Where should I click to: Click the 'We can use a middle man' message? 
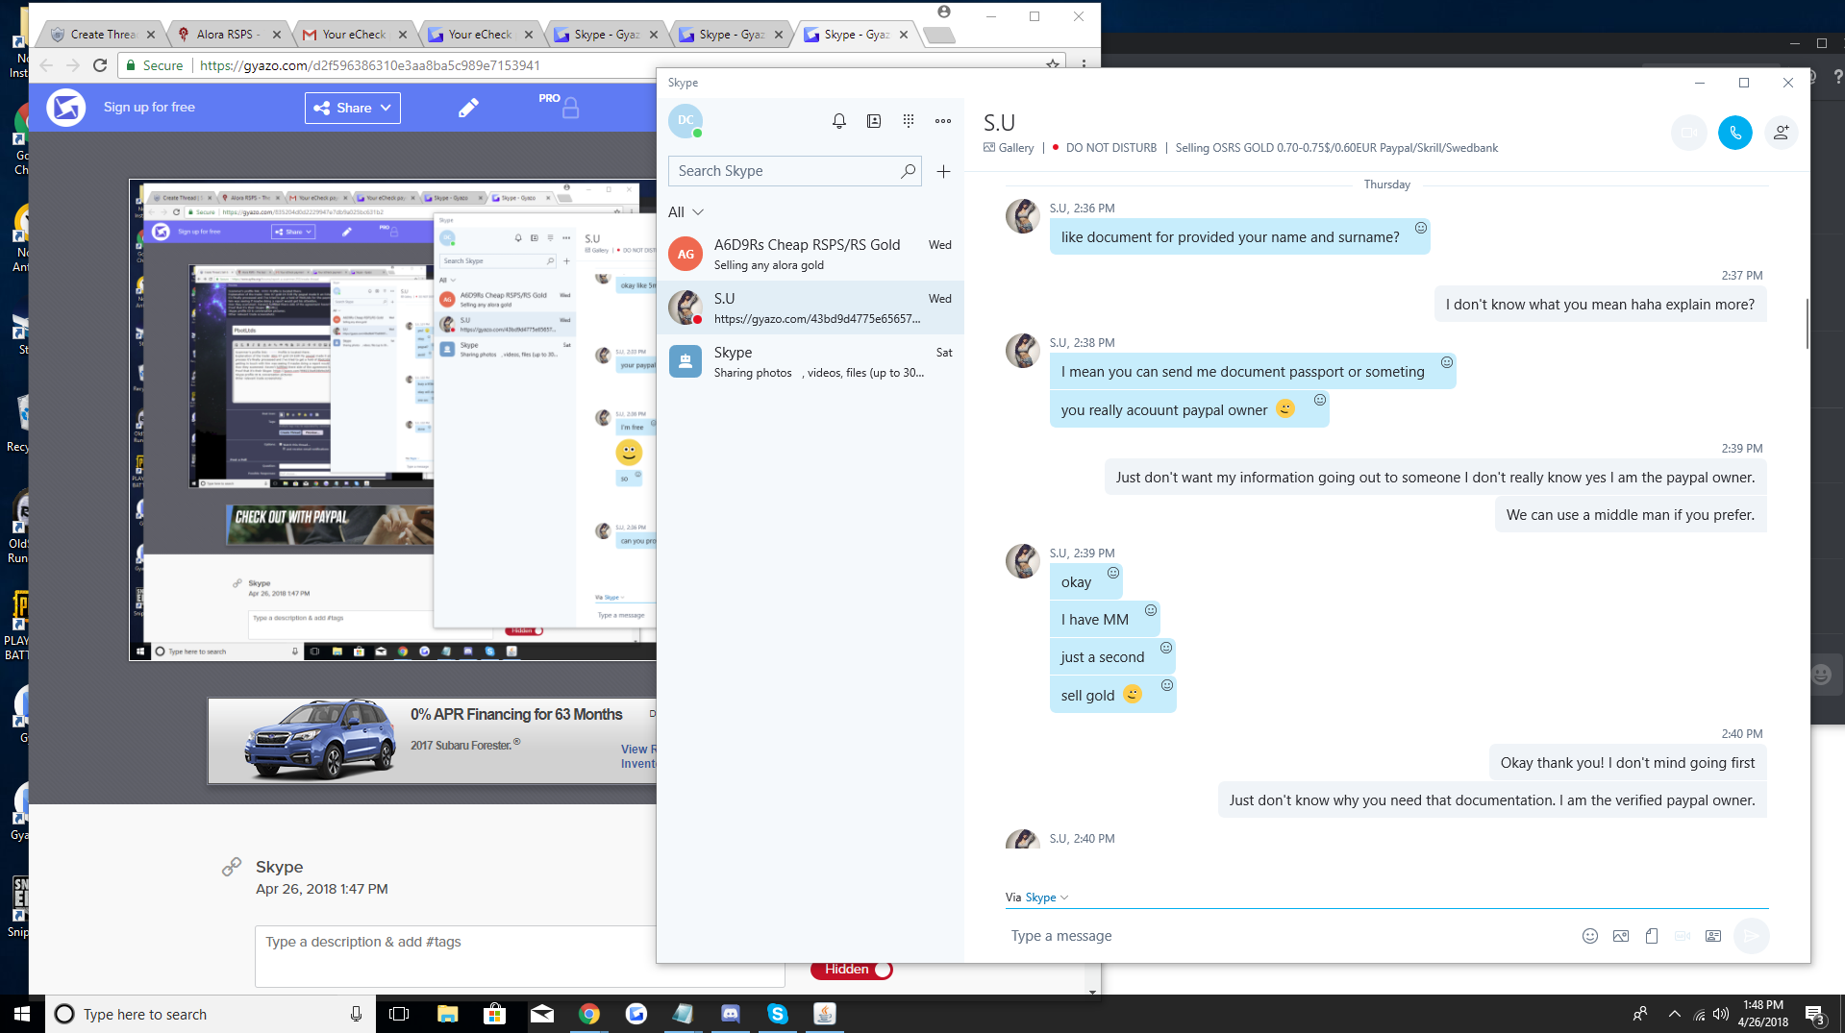coord(1631,515)
